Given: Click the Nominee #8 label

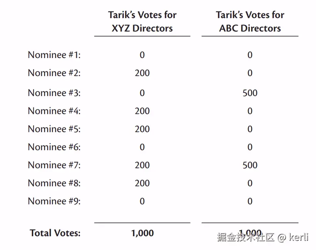Looking at the screenshot, I should tap(54, 183).
